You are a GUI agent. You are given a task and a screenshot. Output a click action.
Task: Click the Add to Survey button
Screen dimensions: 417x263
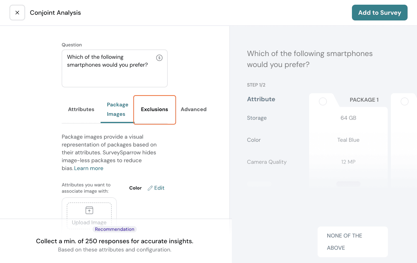tap(379, 13)
